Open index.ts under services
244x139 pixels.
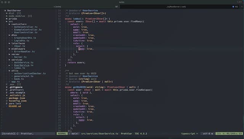tap(19, 68)
